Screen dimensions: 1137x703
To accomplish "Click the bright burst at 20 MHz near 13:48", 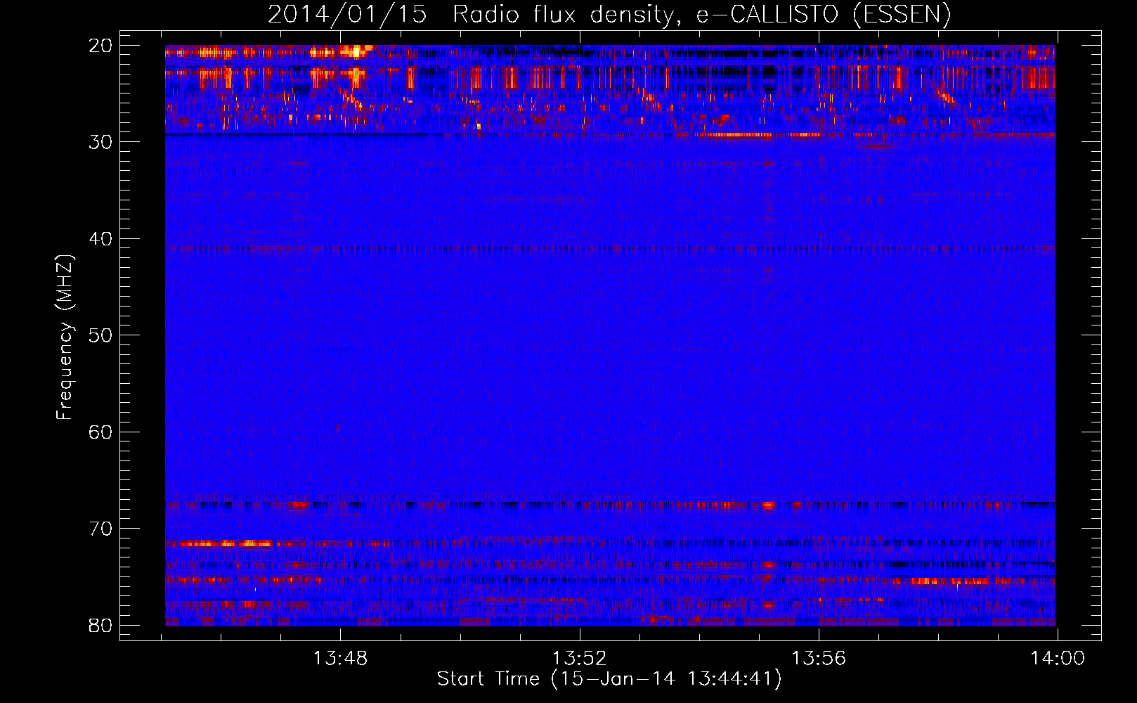I will [356, 51].
